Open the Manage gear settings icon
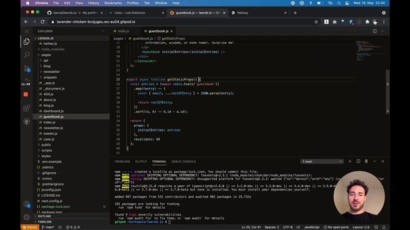Screen dimensions: 410x230 [26, 217]
